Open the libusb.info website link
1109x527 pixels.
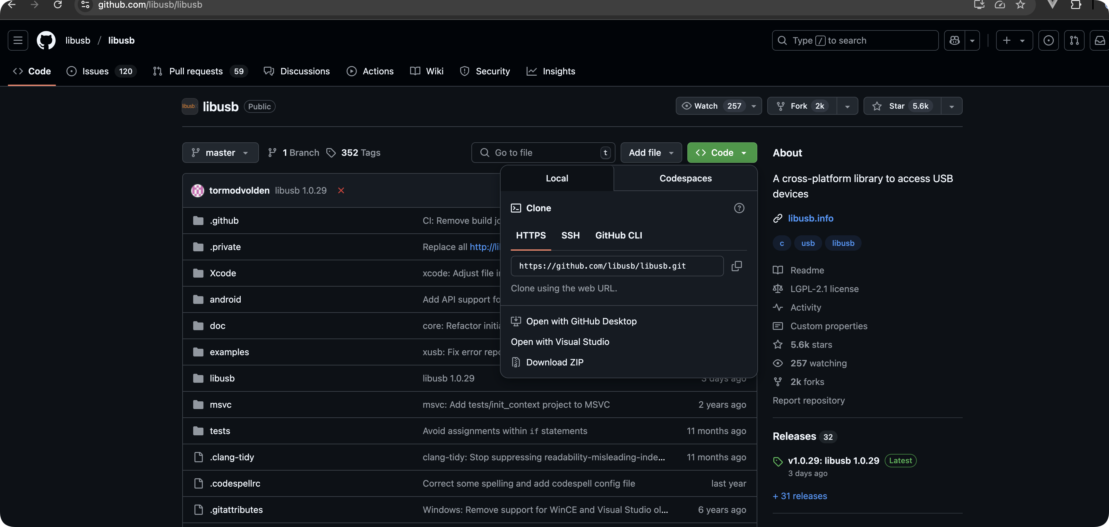point(810,219)
